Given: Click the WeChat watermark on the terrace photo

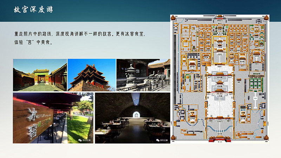Looking at the screenshot, I should coord(82,139).
